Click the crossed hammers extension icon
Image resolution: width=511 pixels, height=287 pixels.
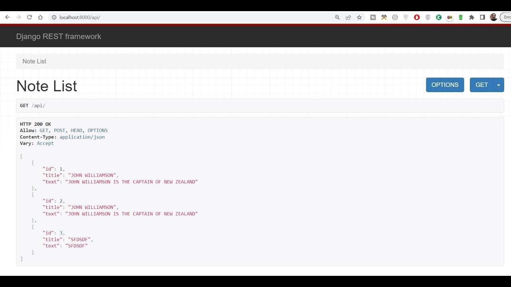384,17
